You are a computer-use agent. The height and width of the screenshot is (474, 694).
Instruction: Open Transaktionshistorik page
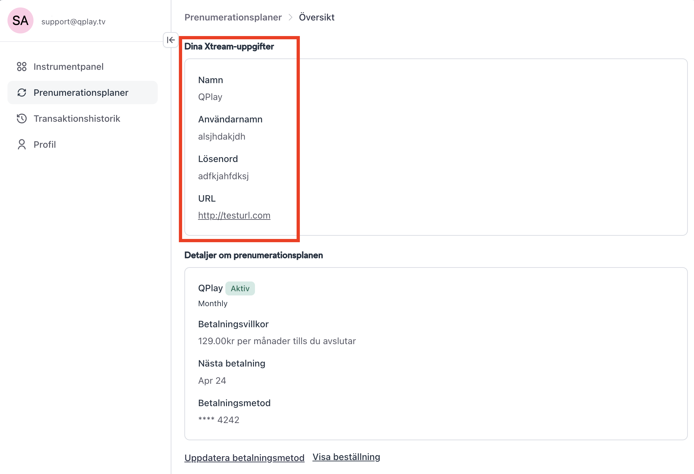coord(77,118)
